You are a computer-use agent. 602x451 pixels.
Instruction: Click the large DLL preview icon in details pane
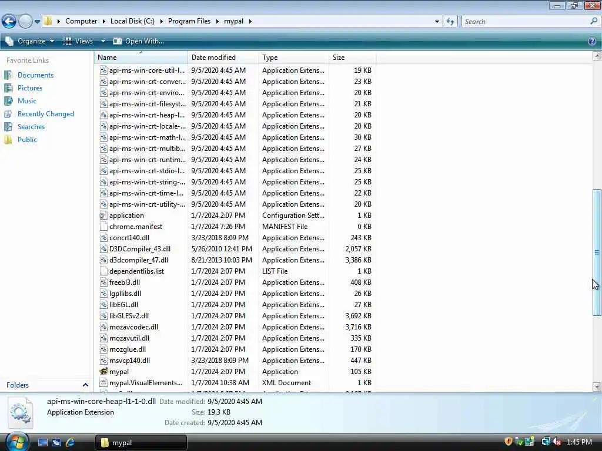(x=21, y=413)
